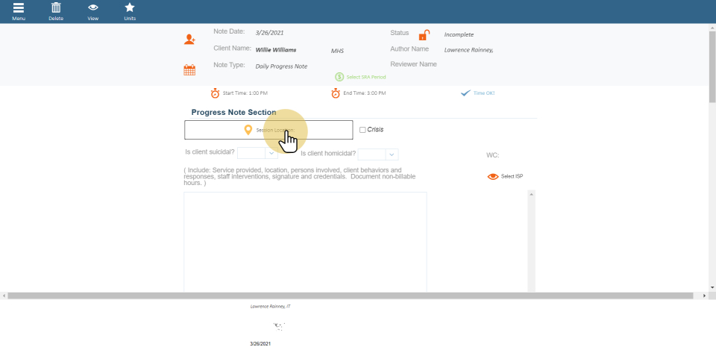This screenshot has height=350, width=716.
Task: Click the View eye icon
Action: tap(93, 8)
